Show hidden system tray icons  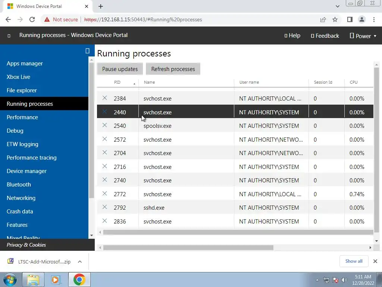317,280
